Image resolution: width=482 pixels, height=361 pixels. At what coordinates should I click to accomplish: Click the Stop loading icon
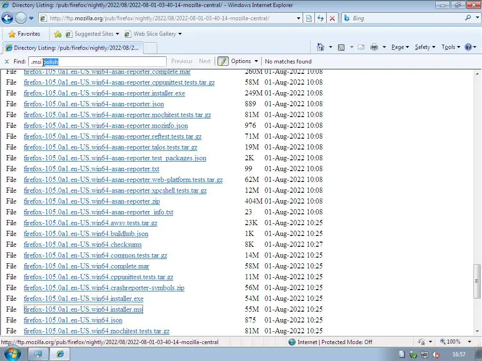(x=332, y=18)
